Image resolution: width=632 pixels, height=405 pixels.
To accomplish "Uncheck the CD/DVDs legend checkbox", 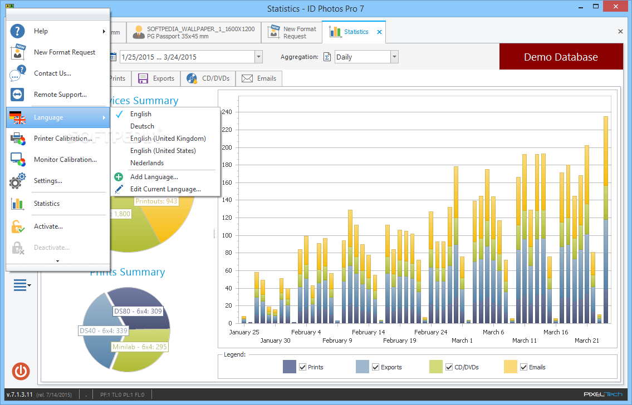I will pos(449,367).
